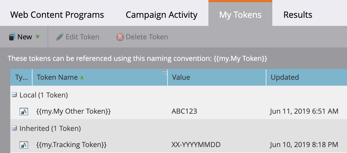The width and height of the screenshot is (347, 153).
Task: Click the Edit Token pencil icon
Action: (x=60, y=37)
